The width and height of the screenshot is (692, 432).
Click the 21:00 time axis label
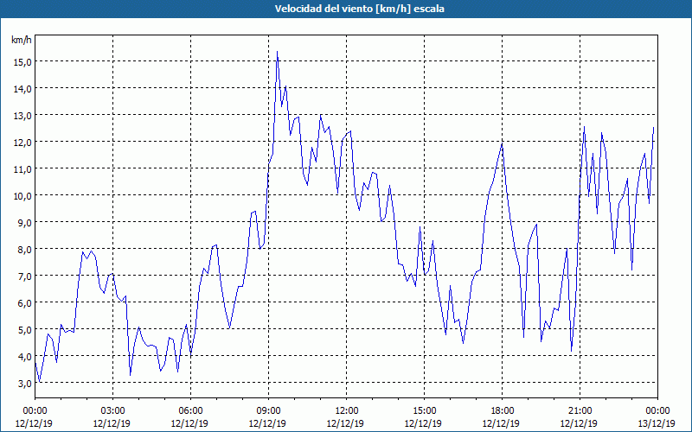[580, 411]
